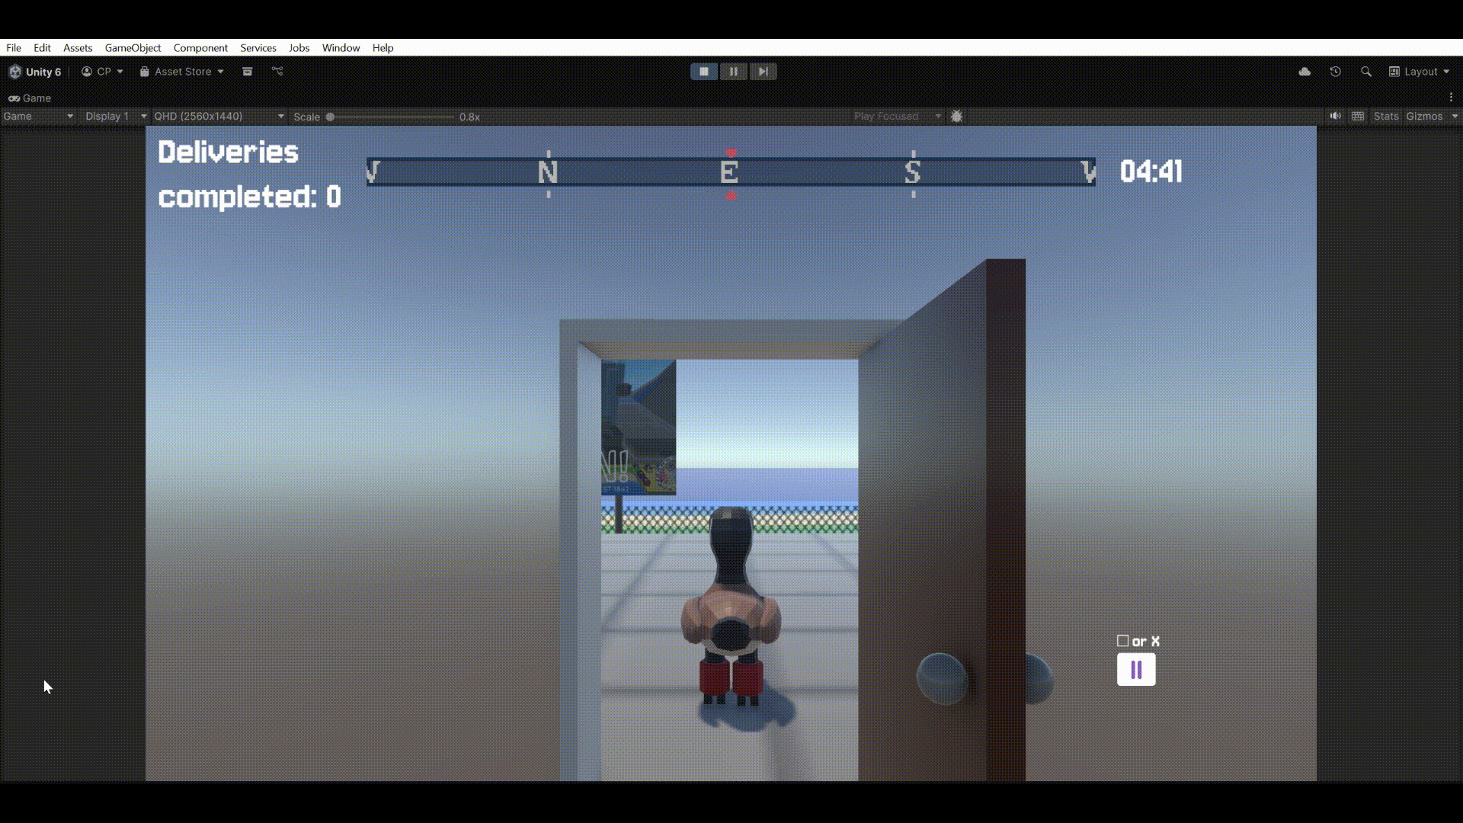Open the Game tab three-dot options
Image resolution: width=1463 pixels, height=823 pixels.
pyautogui.click(x=1451, y=98)
